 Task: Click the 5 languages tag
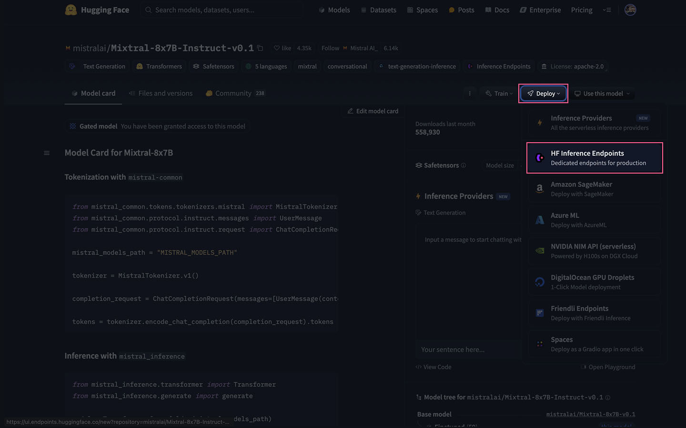point(266,67)
